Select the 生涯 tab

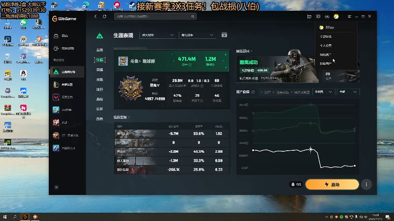click(100, 60)
